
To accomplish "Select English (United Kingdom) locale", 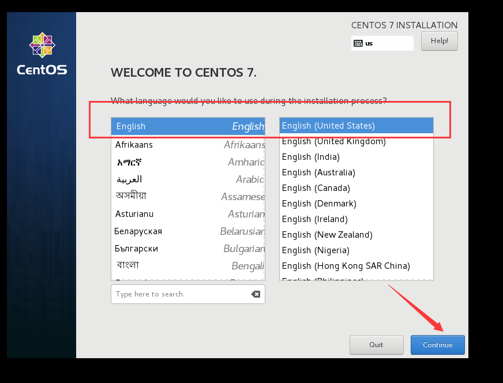I will click(x=356, y=141).
